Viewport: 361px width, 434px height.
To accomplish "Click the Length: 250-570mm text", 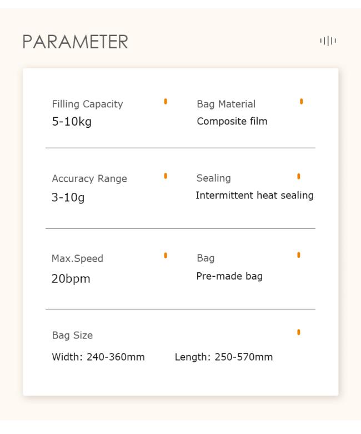I will point(223,357).
